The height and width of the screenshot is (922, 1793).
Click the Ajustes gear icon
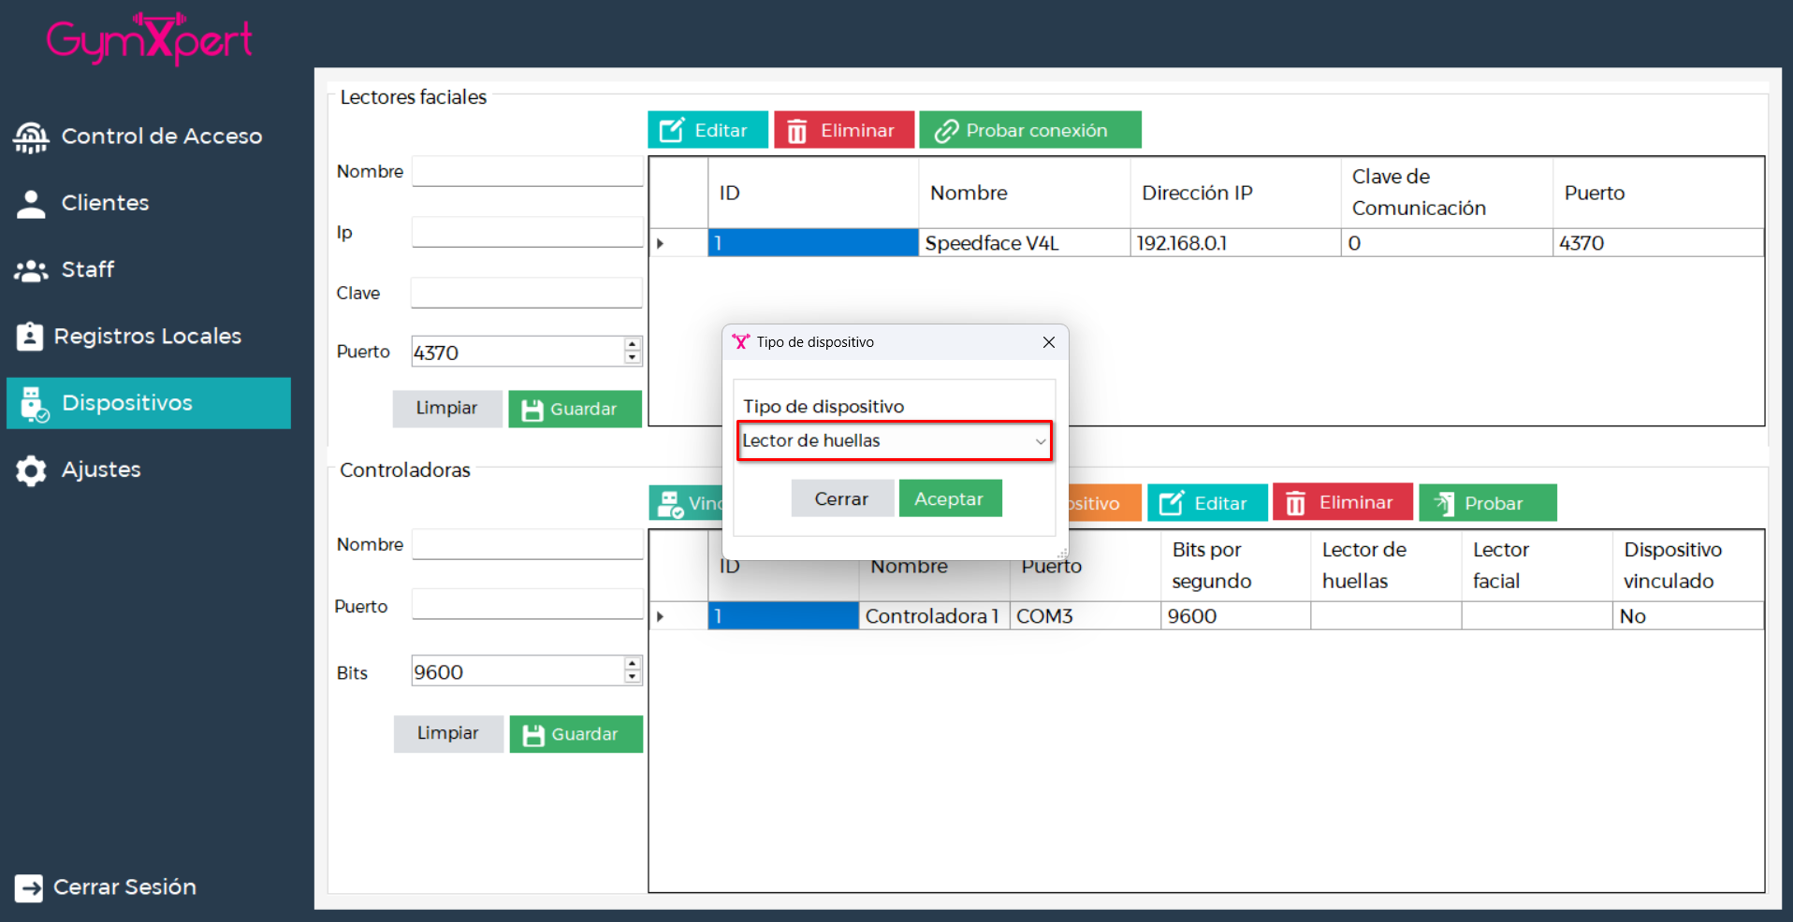[31, 470]
